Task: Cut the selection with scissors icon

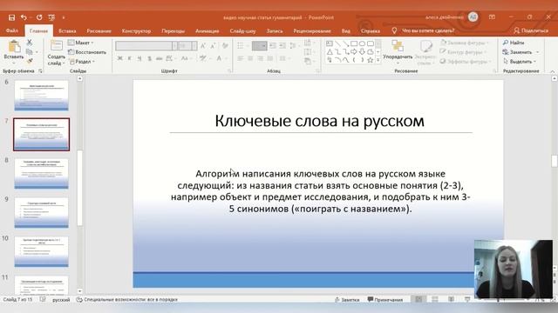Action: click(x=30, y=43)
